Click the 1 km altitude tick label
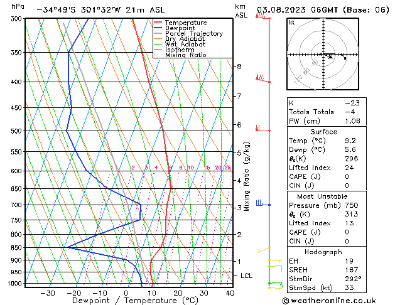 pyautogui.click(x=239, y=262)
